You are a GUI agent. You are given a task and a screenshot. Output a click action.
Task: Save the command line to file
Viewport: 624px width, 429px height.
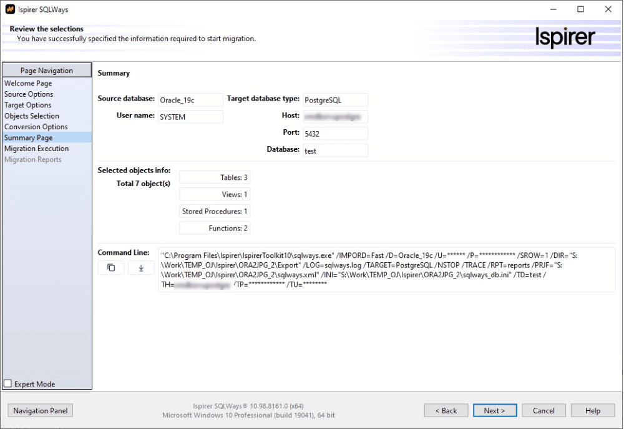[141, 268]
